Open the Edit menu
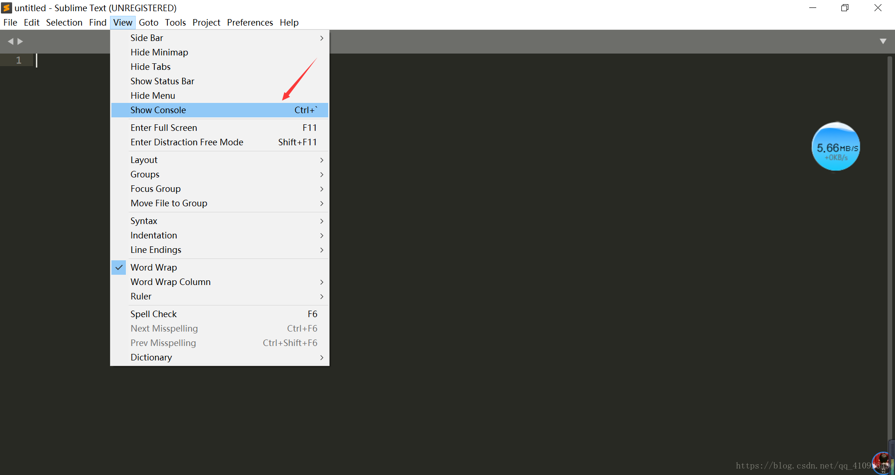The height and width of the screenshot is (475, 895). coord(32,22)
